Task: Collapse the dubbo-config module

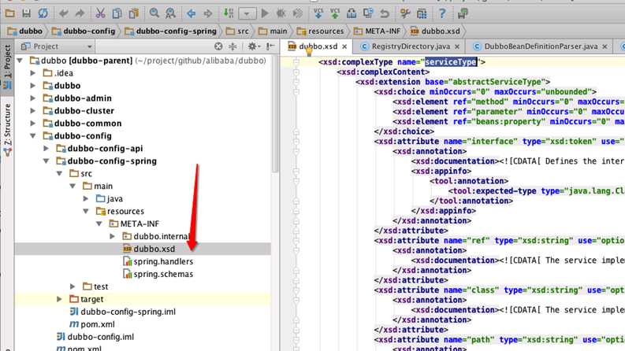Action: pos(33,135)
